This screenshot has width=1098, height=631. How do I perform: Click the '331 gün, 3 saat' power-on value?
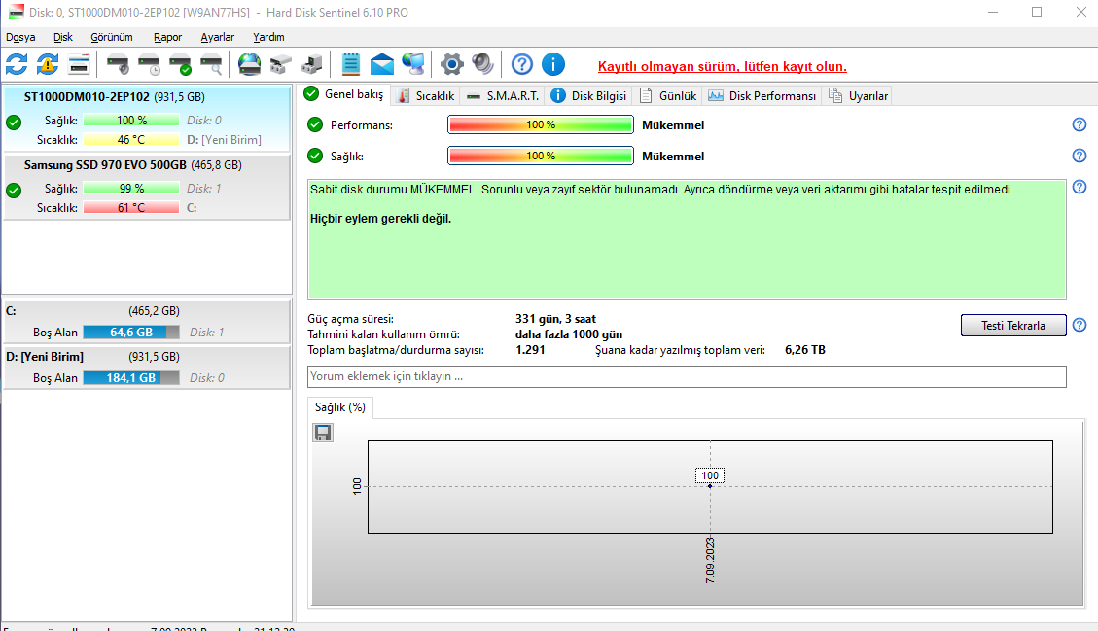tap(555, 319)
